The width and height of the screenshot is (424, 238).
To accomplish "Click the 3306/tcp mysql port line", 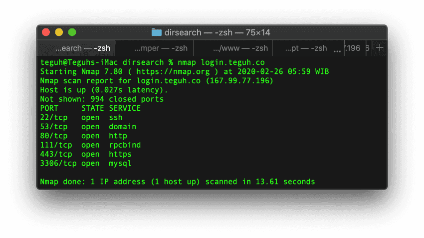I will (x=86, y=163).
